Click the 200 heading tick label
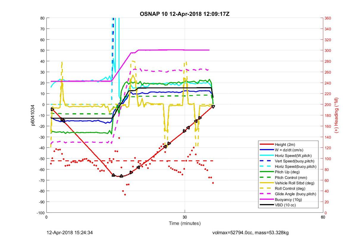Image resolution: width=357 pixels, height=239 pixels. click(328, 105)
